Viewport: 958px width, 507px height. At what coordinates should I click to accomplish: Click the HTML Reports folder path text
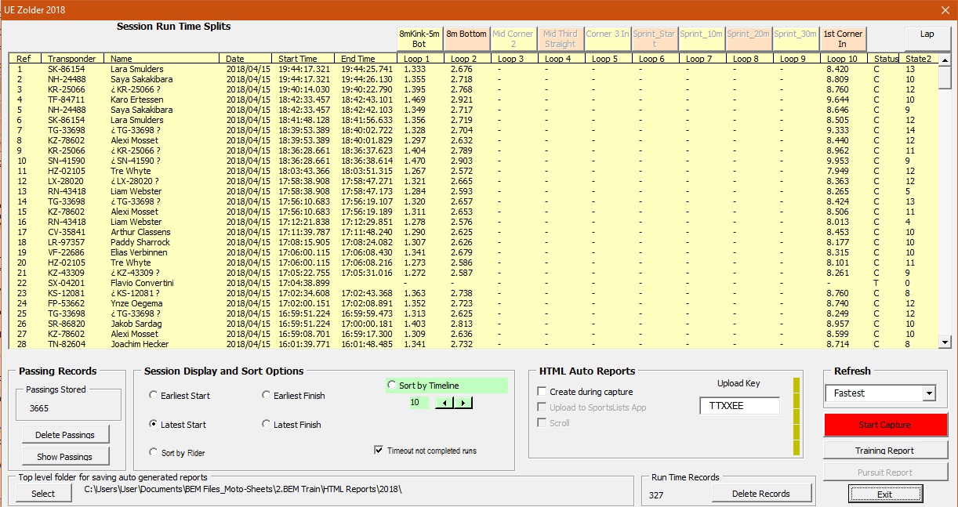tap(244, 490)
